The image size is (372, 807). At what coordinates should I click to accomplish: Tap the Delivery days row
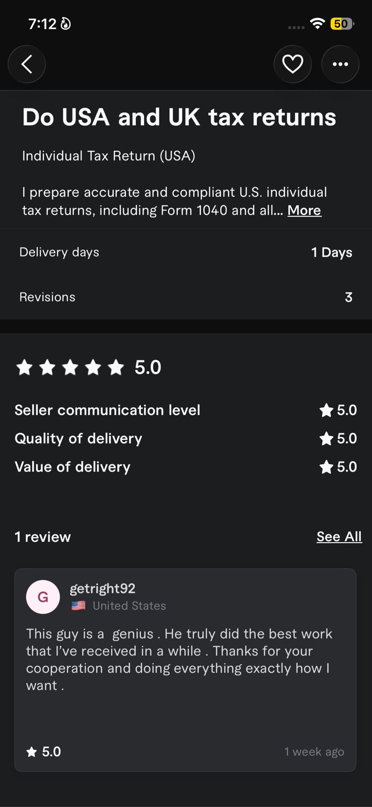tap(186, 252)
